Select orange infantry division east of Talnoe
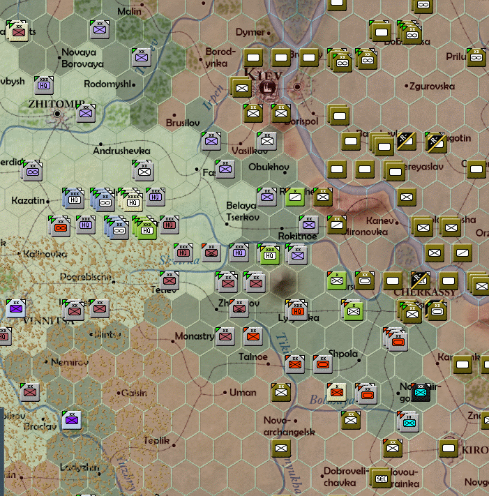This screenshot has width=489, height=496. (x=295, y=364)
